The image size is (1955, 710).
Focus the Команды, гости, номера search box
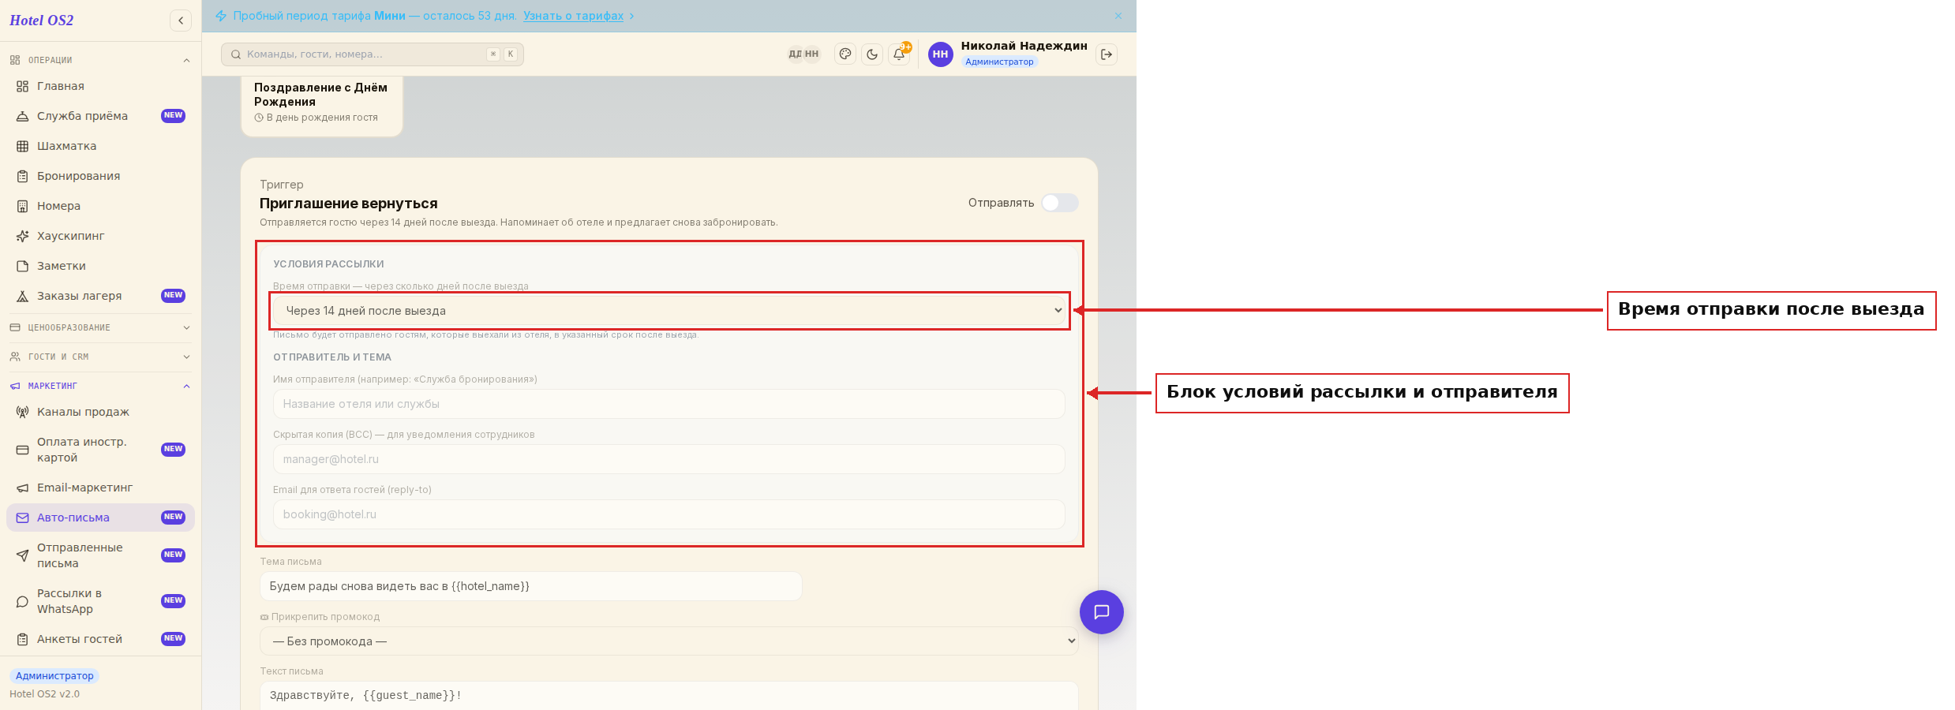coord(373,54)
